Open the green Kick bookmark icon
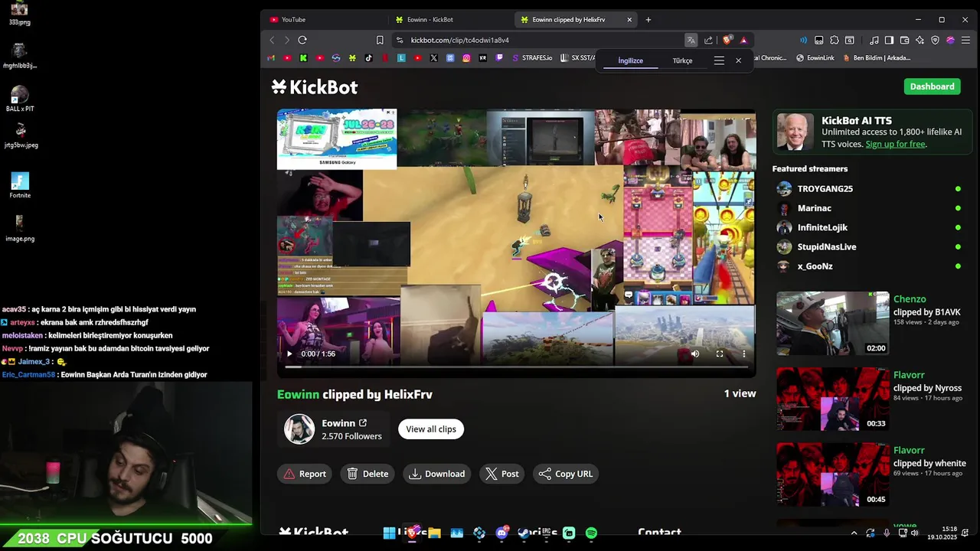This screenshot has width=980, height=551. [x=303, y=57]
